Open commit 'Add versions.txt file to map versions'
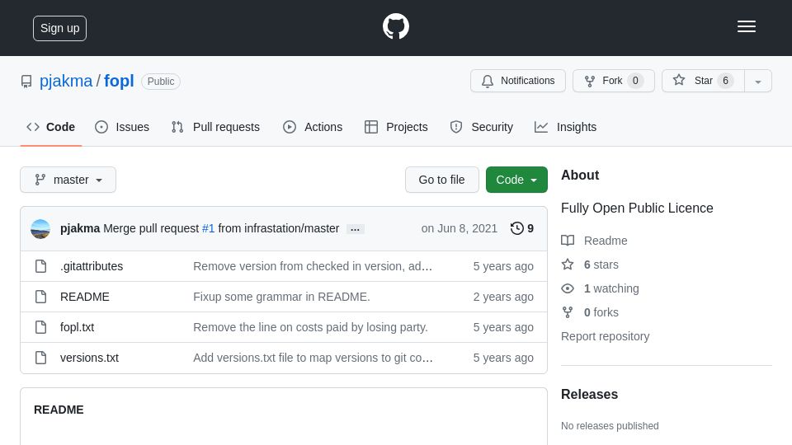This screenshot has width=792, height=445. [x=313, y=358]
